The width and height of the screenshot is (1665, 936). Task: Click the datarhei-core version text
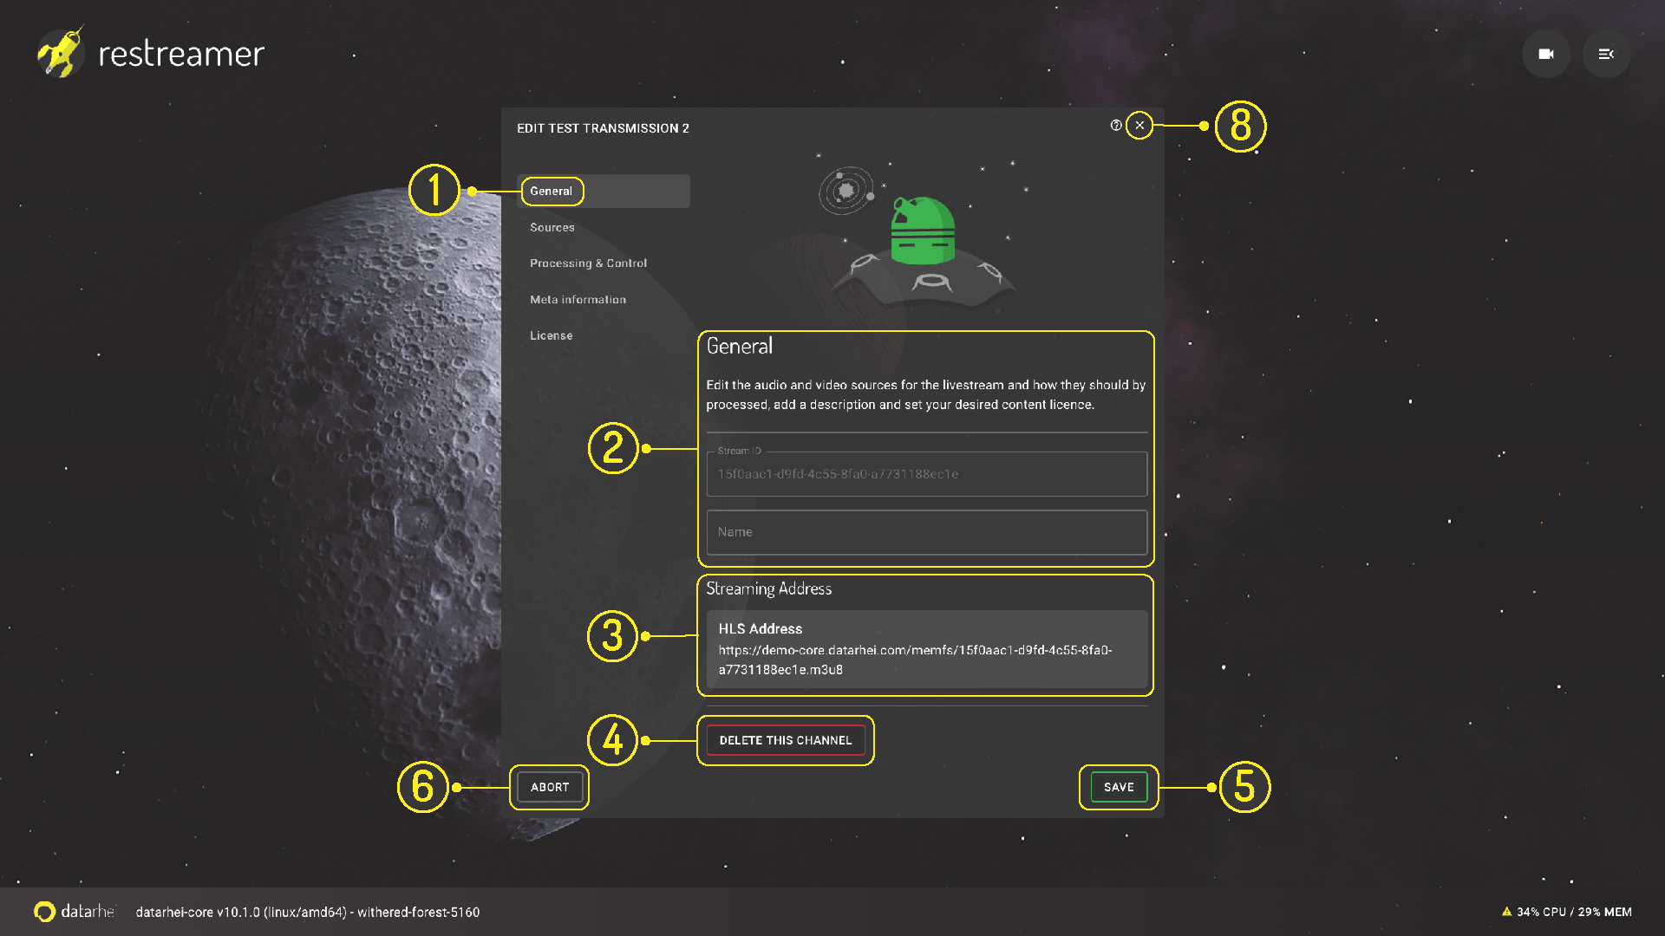307,912
